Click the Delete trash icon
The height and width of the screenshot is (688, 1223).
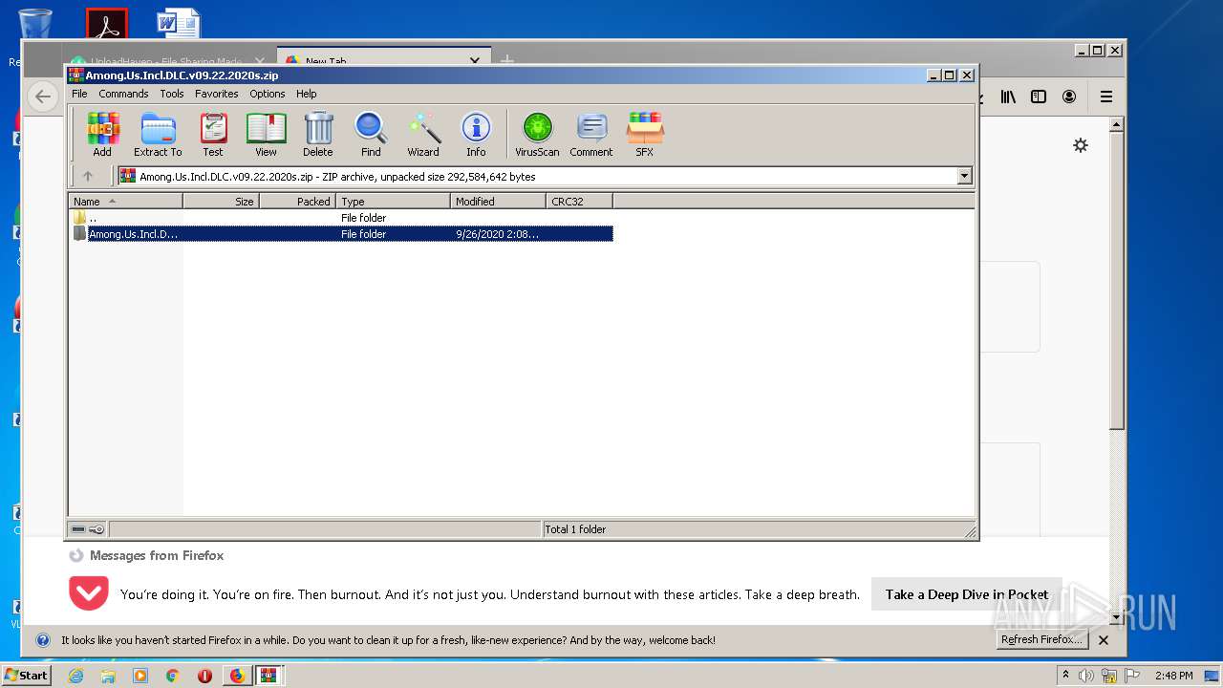318,134
